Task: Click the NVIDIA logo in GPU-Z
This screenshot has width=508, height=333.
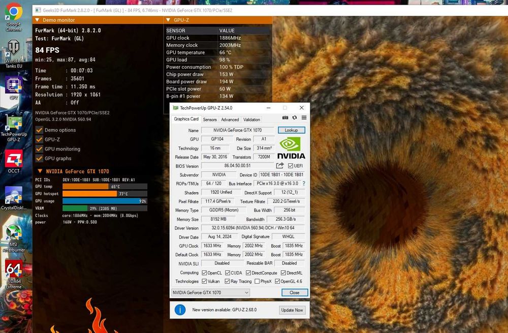Action: pos(291,148)
